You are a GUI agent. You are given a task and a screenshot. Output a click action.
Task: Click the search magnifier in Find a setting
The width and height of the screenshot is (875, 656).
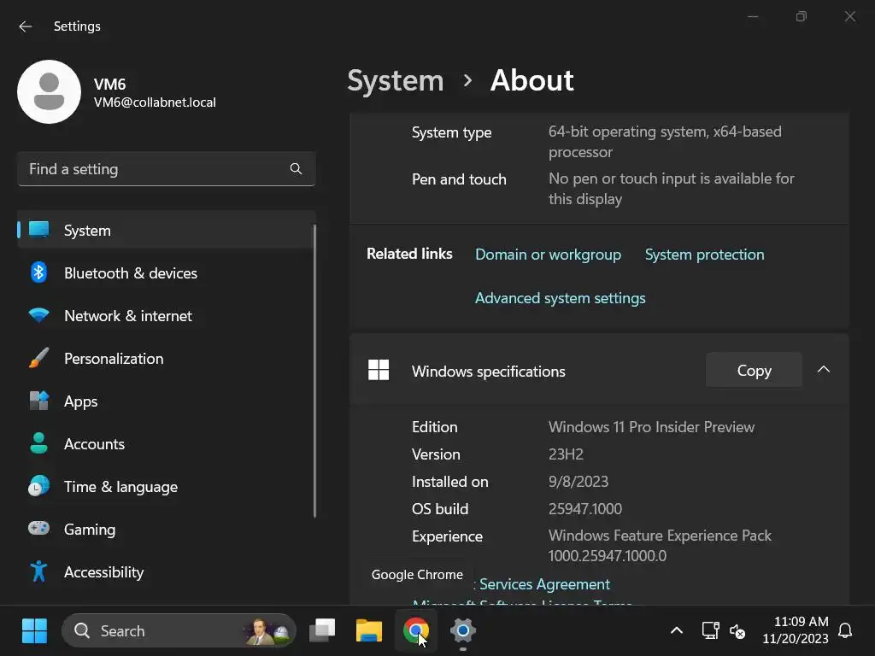coord(296,168)
